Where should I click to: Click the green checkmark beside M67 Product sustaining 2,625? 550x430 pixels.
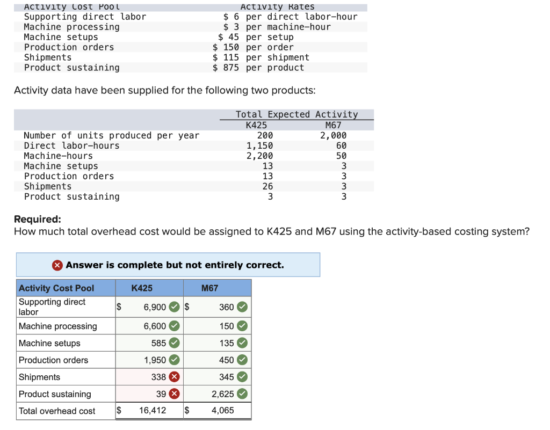pyautogui.click(x=242, y=393)
